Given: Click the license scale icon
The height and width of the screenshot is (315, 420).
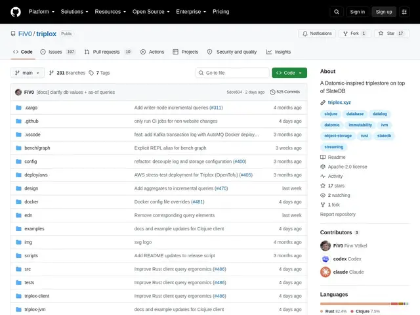Looking at the screenshot, I should [323, 167].
